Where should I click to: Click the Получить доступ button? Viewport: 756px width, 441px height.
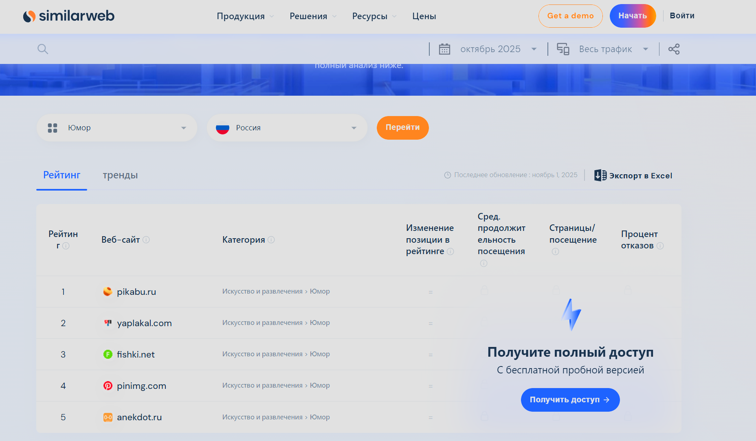pyautogui.click(x=570, y=400)
